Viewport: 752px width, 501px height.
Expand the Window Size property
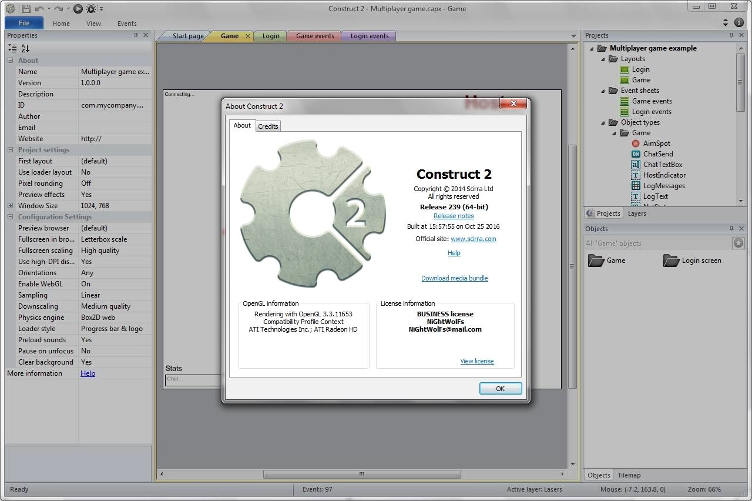[10, 206]
